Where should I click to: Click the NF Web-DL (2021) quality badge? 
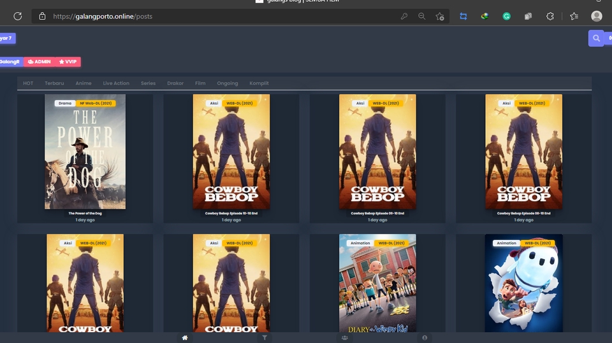coord(96,103)
